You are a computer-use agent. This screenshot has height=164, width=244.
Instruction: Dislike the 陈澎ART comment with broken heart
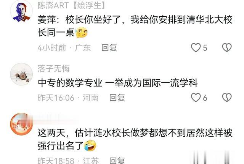(x=227, y=47)
